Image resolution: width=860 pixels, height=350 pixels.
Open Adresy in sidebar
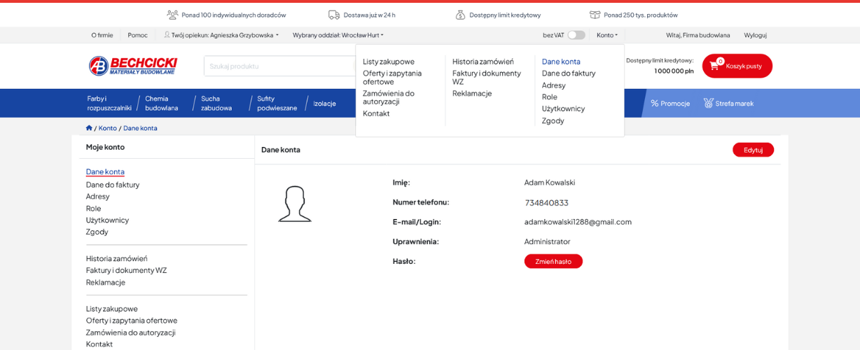click(98, 196)
